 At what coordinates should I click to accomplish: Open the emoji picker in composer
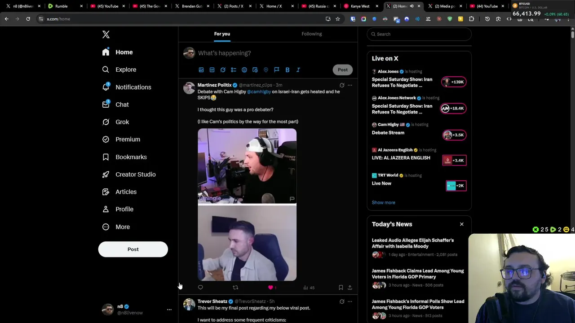(x=244, y=70)
